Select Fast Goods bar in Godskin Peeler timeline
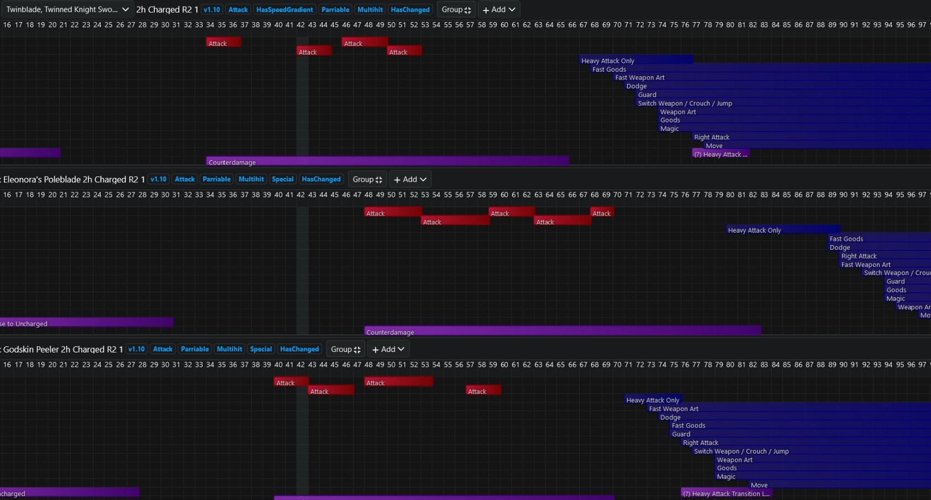Viewport: 931px width, 500px height. click(x=801, y=425)
